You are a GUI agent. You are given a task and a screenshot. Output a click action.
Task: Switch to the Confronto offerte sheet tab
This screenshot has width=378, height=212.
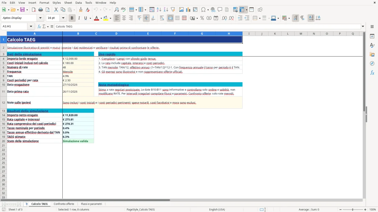[64, 204]
